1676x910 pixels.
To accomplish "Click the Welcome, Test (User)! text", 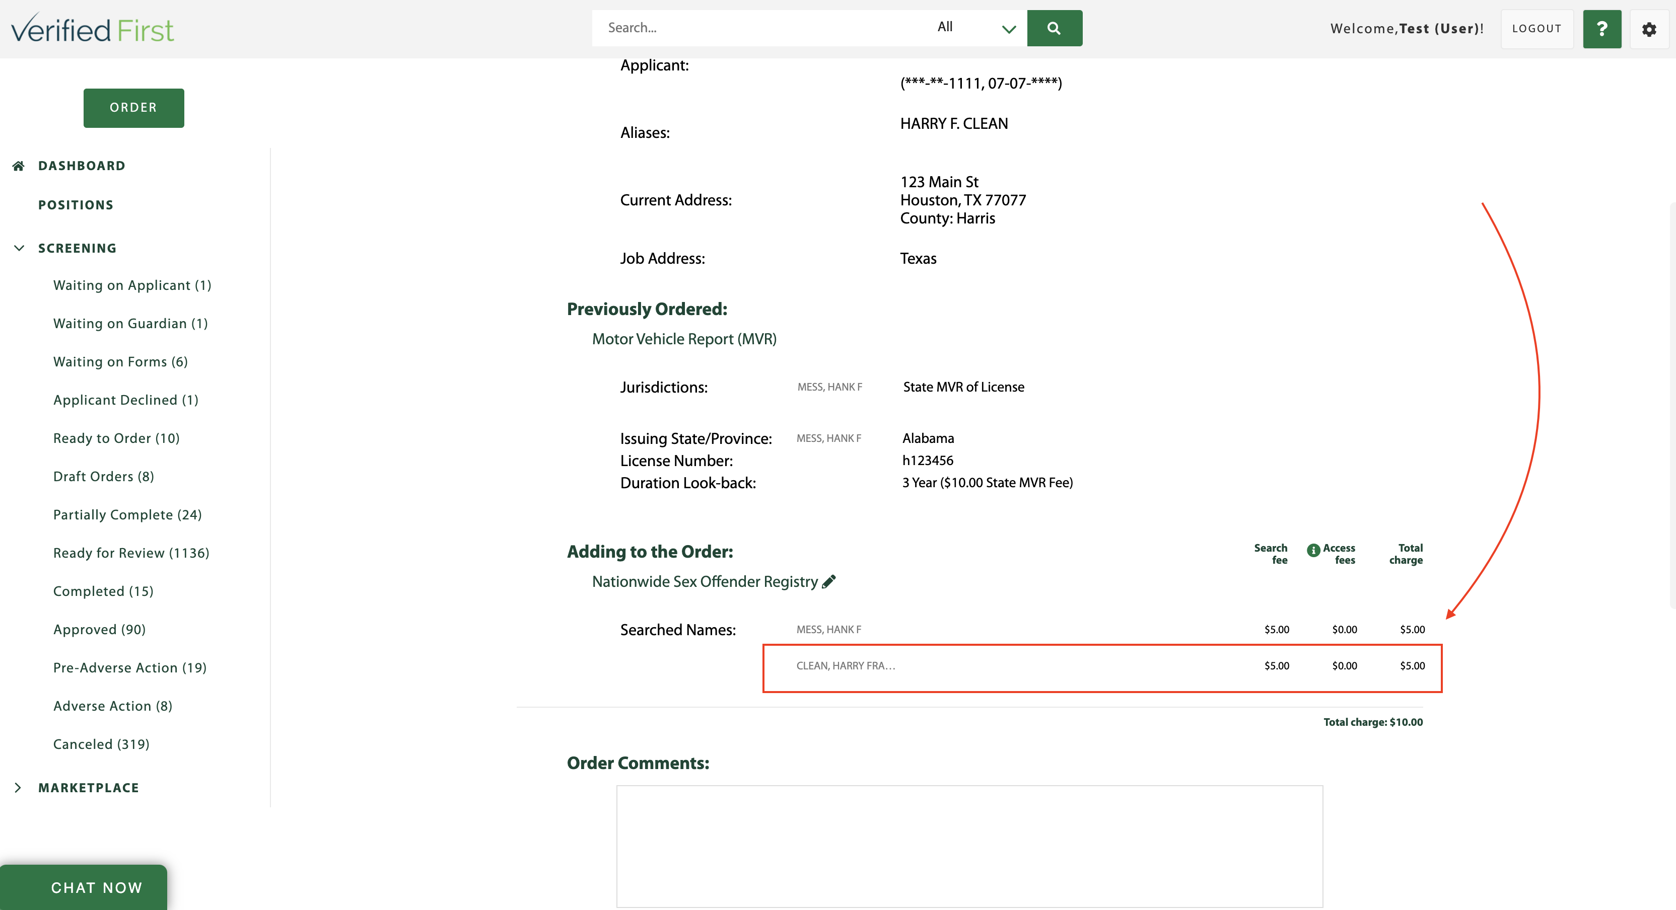I will (x=1407, y=29).
